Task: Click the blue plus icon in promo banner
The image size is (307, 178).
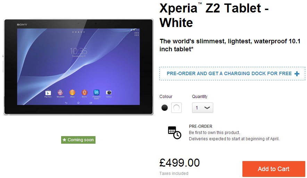Action: tap(297, 73)
